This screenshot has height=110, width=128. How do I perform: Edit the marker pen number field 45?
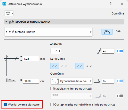click(108, 51)
